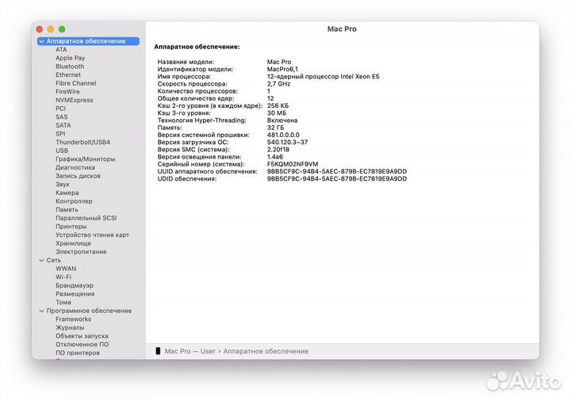
Task: Select Устройство чтения карт
Action: tap(92, 235)
